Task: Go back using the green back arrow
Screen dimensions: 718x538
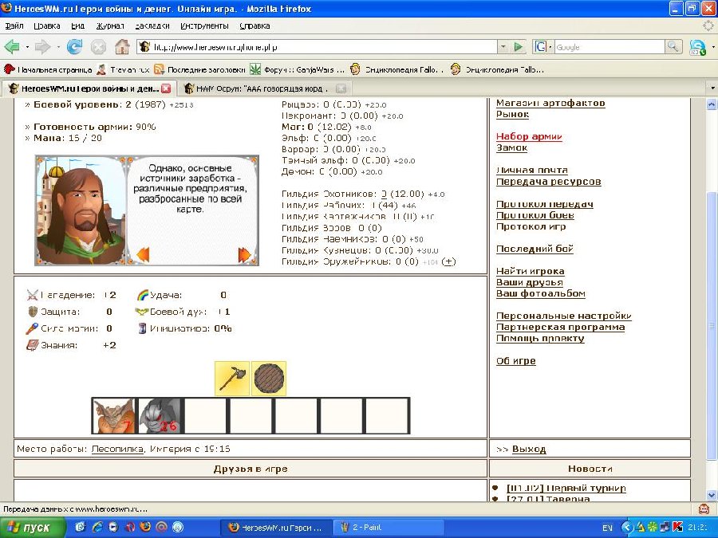Action: tap(13, 47)
